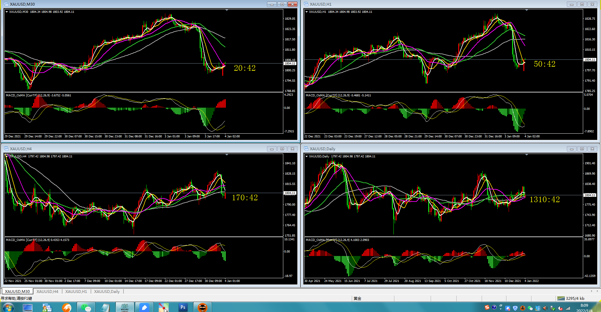Open the screenshot tool in taskbar
This screenshot has width=601, height=312.
[x=163, y=308]
